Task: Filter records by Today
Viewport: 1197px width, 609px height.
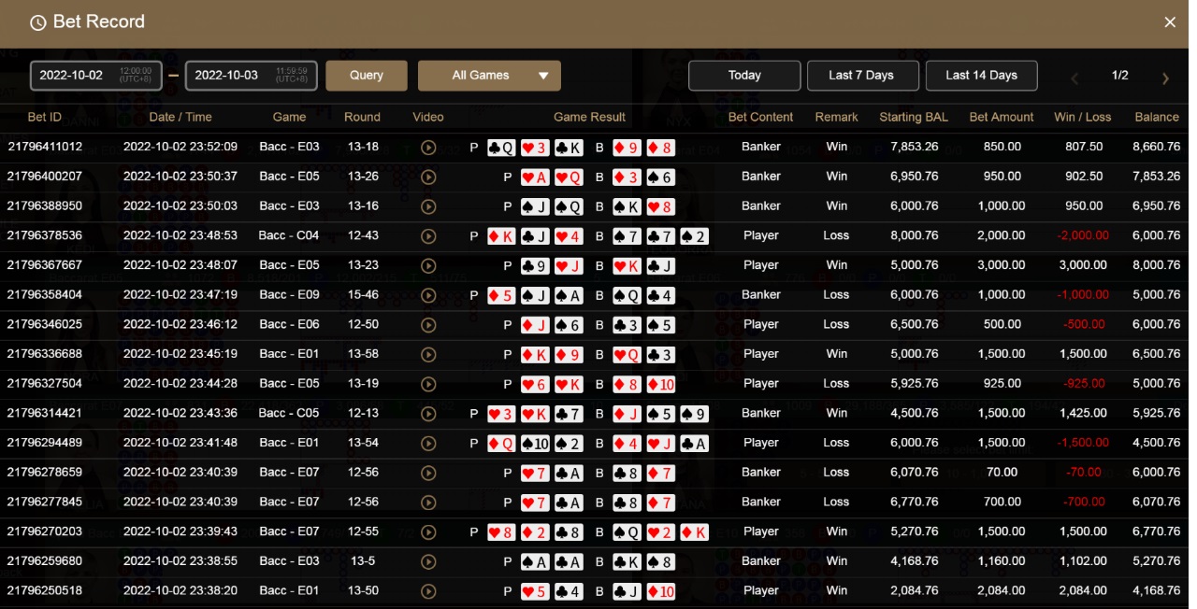Action: pyautogui.click(x=744, y=76)
